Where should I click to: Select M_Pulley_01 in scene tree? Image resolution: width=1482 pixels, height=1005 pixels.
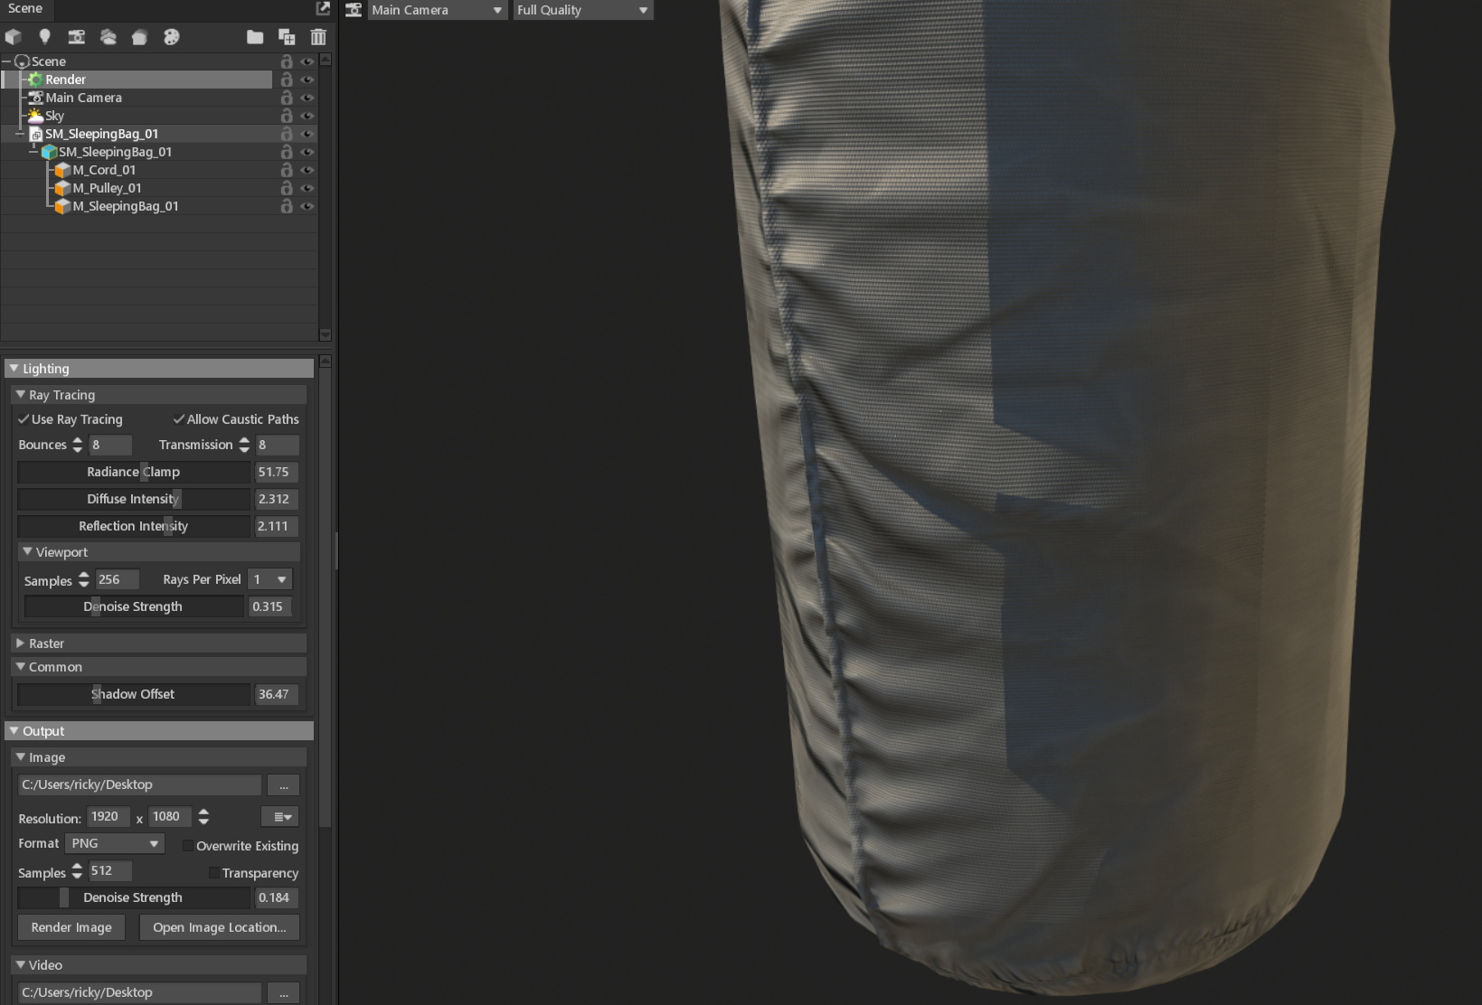click(x=107, y=188)
